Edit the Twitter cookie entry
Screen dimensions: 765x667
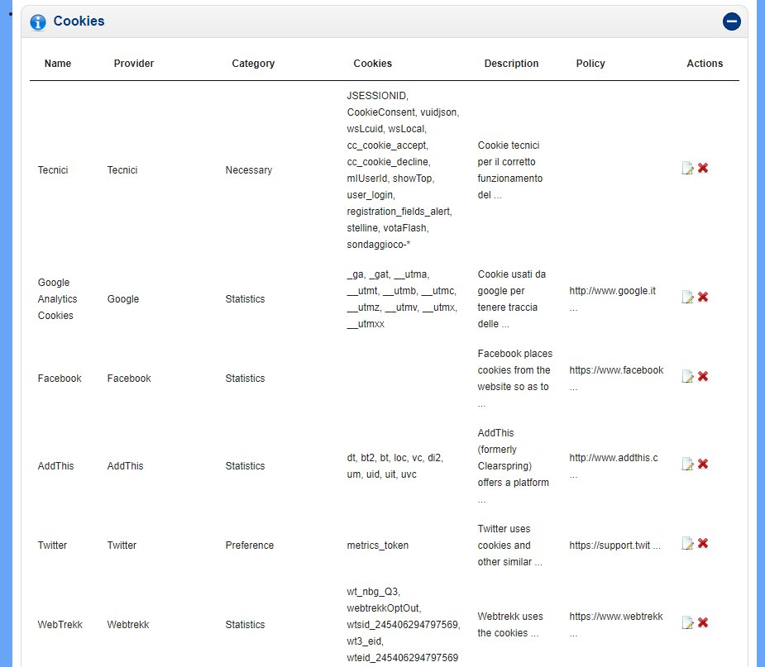point(687,544)
